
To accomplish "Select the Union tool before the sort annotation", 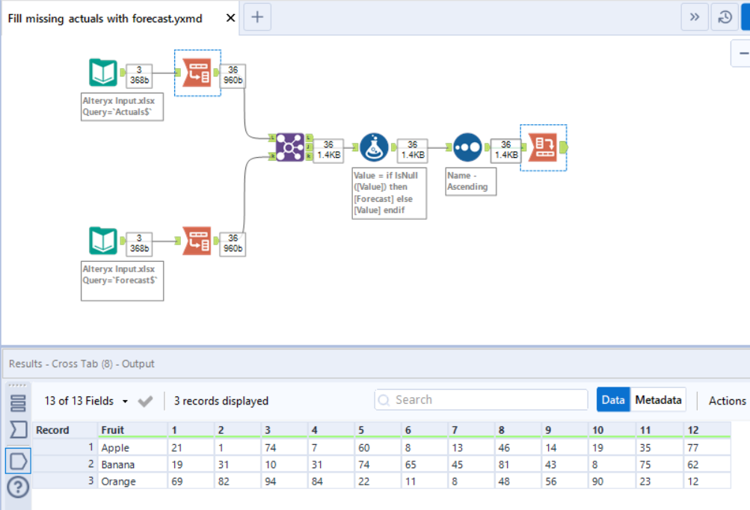I will [x=467, y=147].
